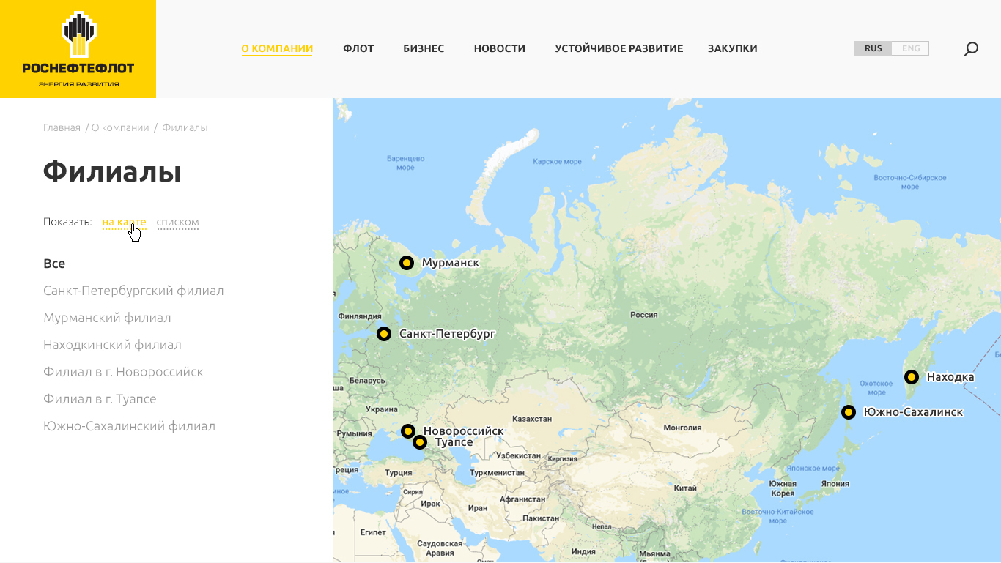Image resolution: width=1001 pixels, height=563 pixels.
Task: Show branches 'на карте' view
Action: pyautogui.click(x=124, y=222)
